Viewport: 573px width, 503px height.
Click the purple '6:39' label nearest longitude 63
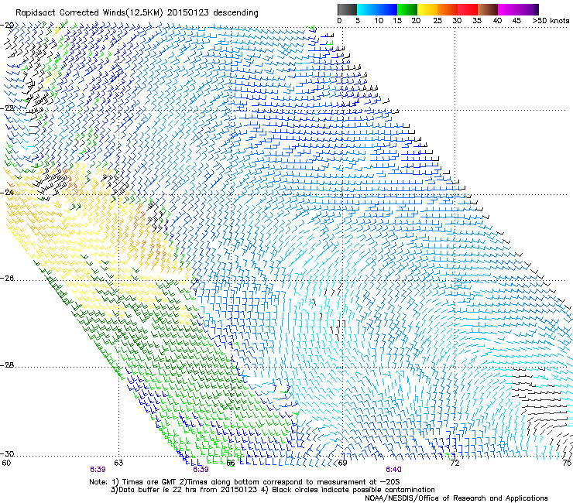(98, 470)
